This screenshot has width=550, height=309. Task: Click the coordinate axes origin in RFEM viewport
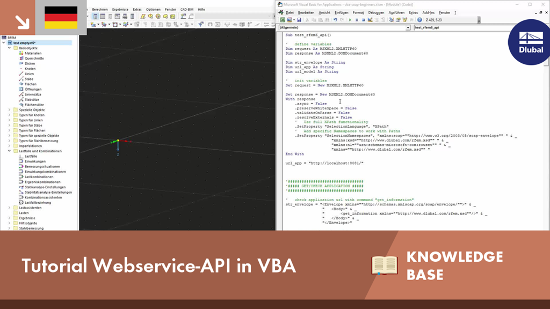click(118, 141)
